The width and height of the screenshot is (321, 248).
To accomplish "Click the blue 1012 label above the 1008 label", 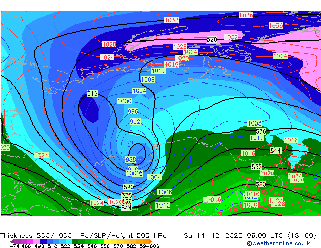I will (158, 71).
